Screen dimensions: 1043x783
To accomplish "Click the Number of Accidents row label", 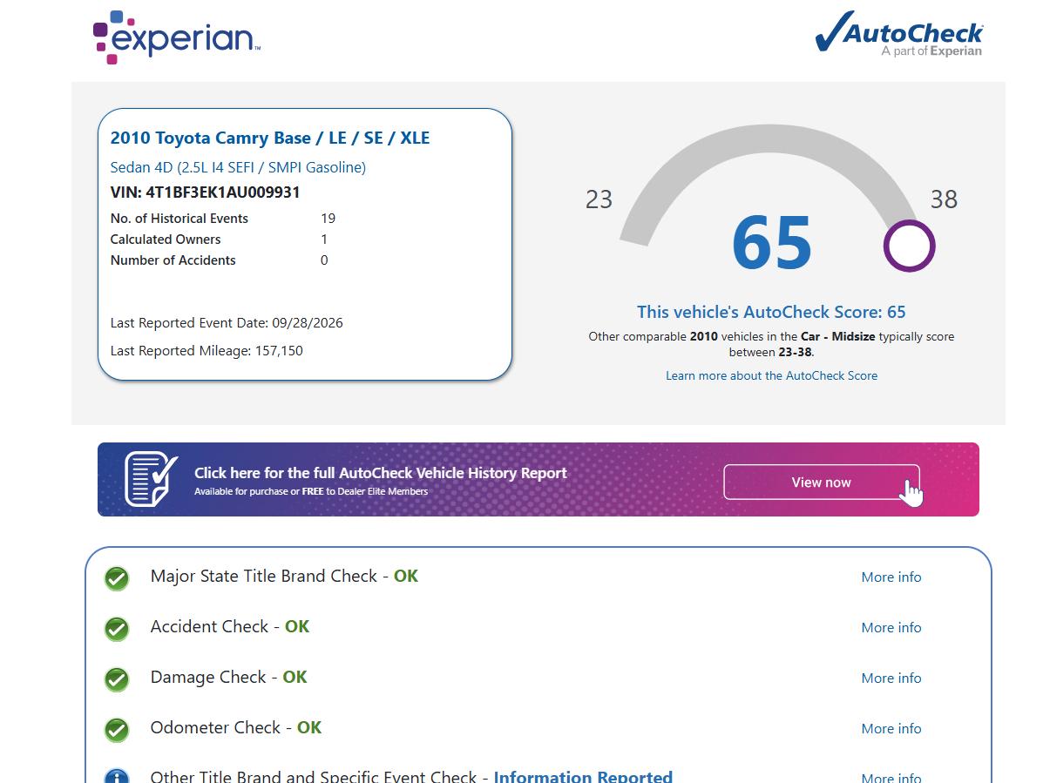I will [173, 260].
